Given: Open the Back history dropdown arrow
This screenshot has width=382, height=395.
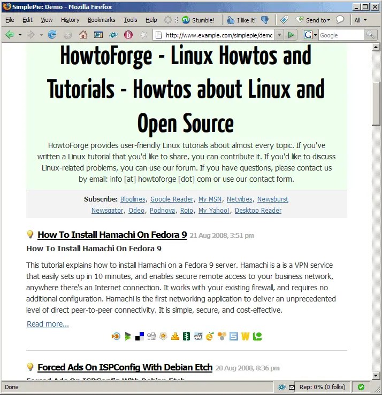Looking at the screenshot, I should [x=20, y=35].
